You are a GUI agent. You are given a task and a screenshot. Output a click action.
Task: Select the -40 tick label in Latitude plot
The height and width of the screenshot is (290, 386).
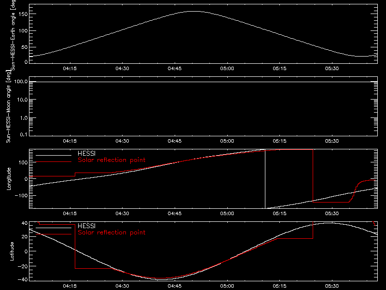[x=23, y=280]
